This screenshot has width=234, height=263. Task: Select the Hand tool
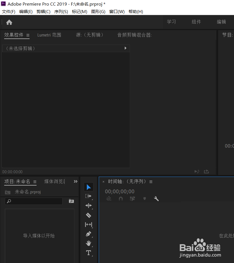88,243
